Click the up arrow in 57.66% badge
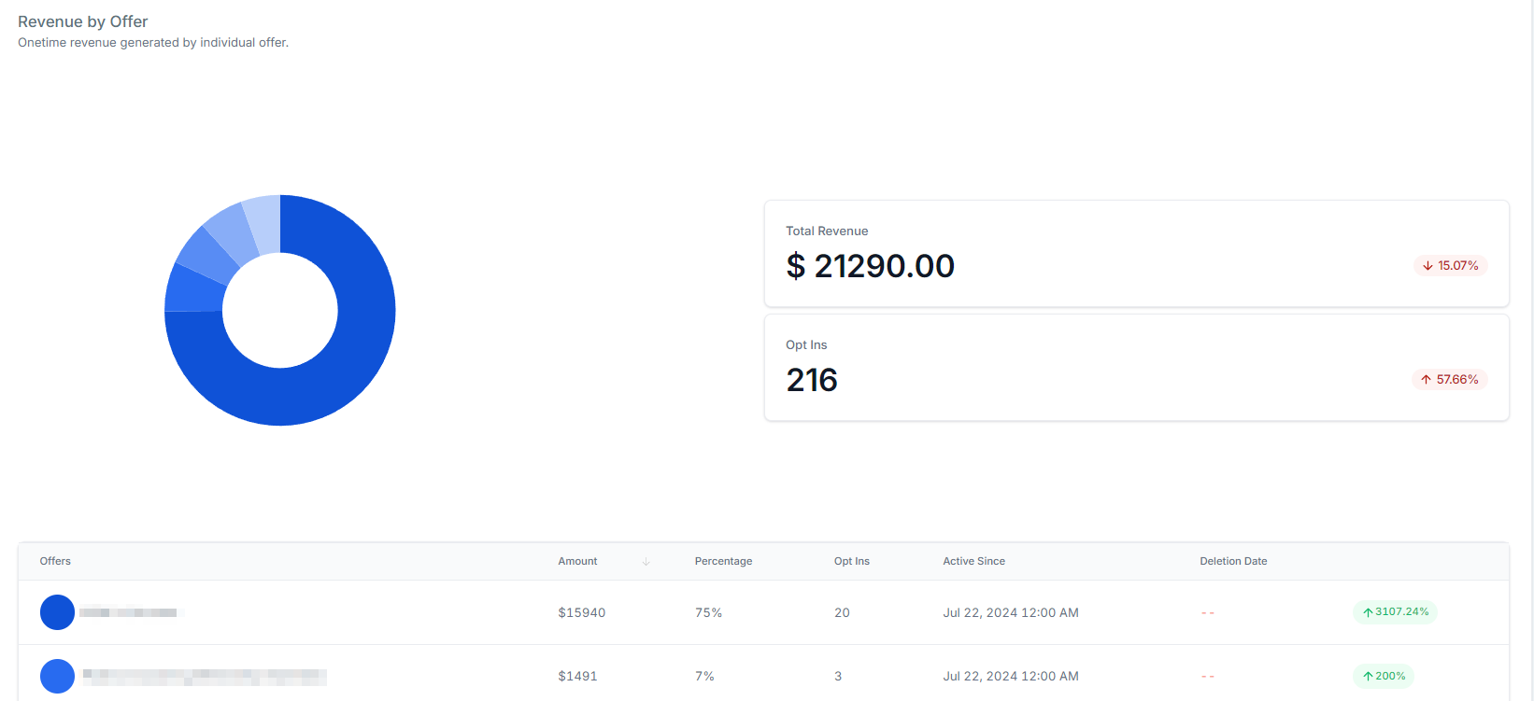The image size is (1534, 701). [x=1426, y=380]
